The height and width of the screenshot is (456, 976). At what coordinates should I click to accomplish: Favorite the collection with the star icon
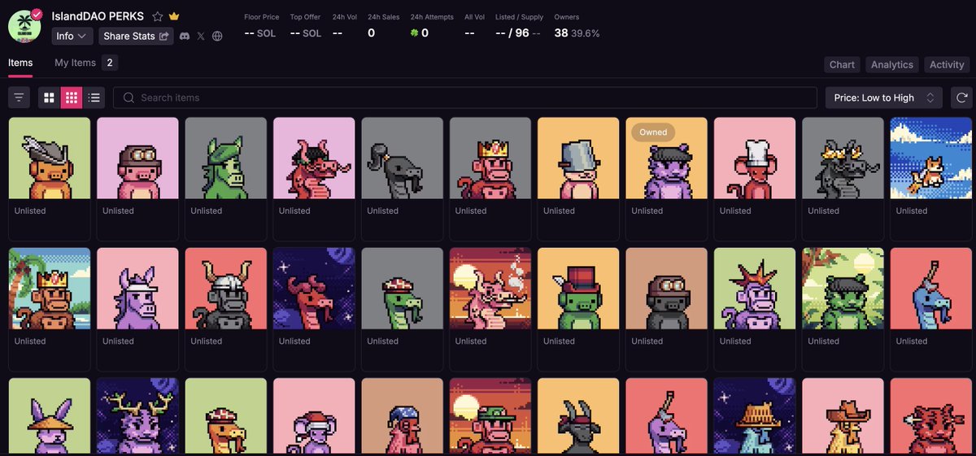[x=158, y=16]
